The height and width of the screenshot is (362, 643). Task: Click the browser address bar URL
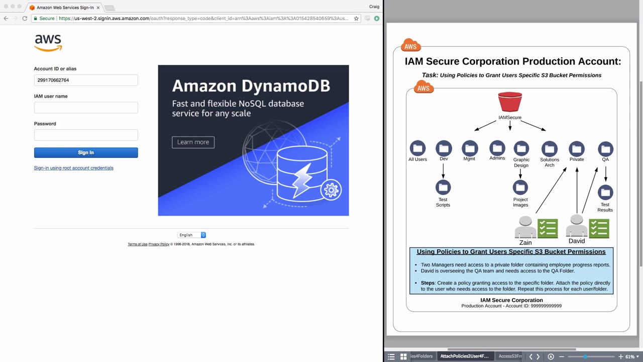203,19
